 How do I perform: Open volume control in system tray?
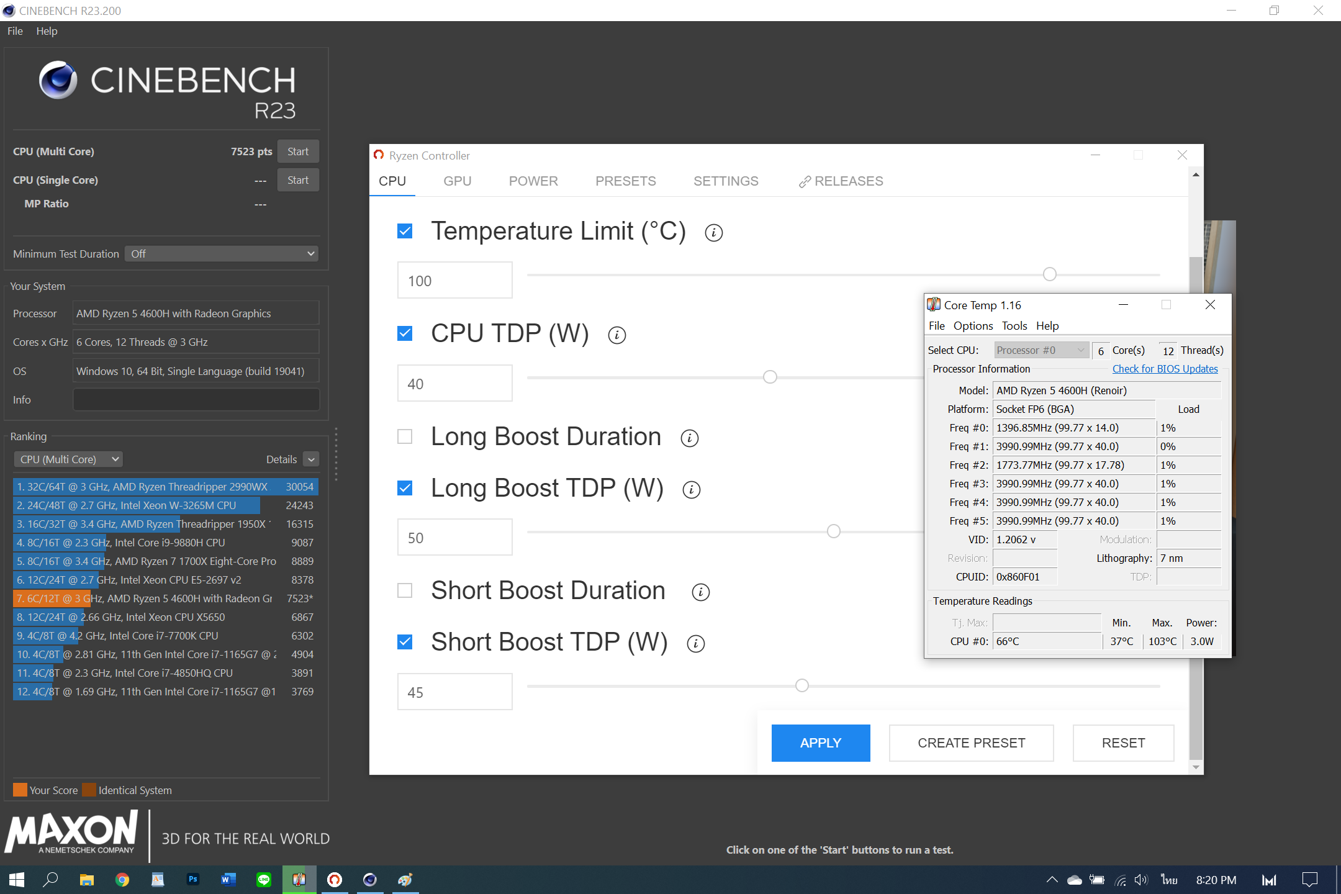[x=1142, y=880]
